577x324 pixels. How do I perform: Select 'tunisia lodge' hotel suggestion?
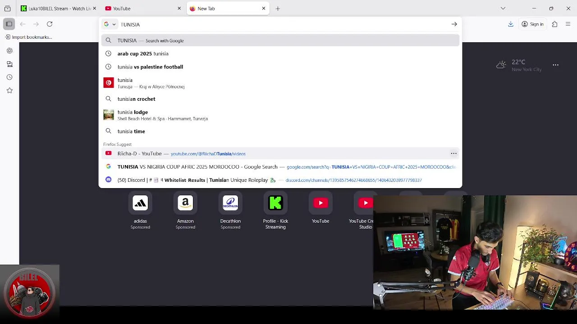[280, 115]
